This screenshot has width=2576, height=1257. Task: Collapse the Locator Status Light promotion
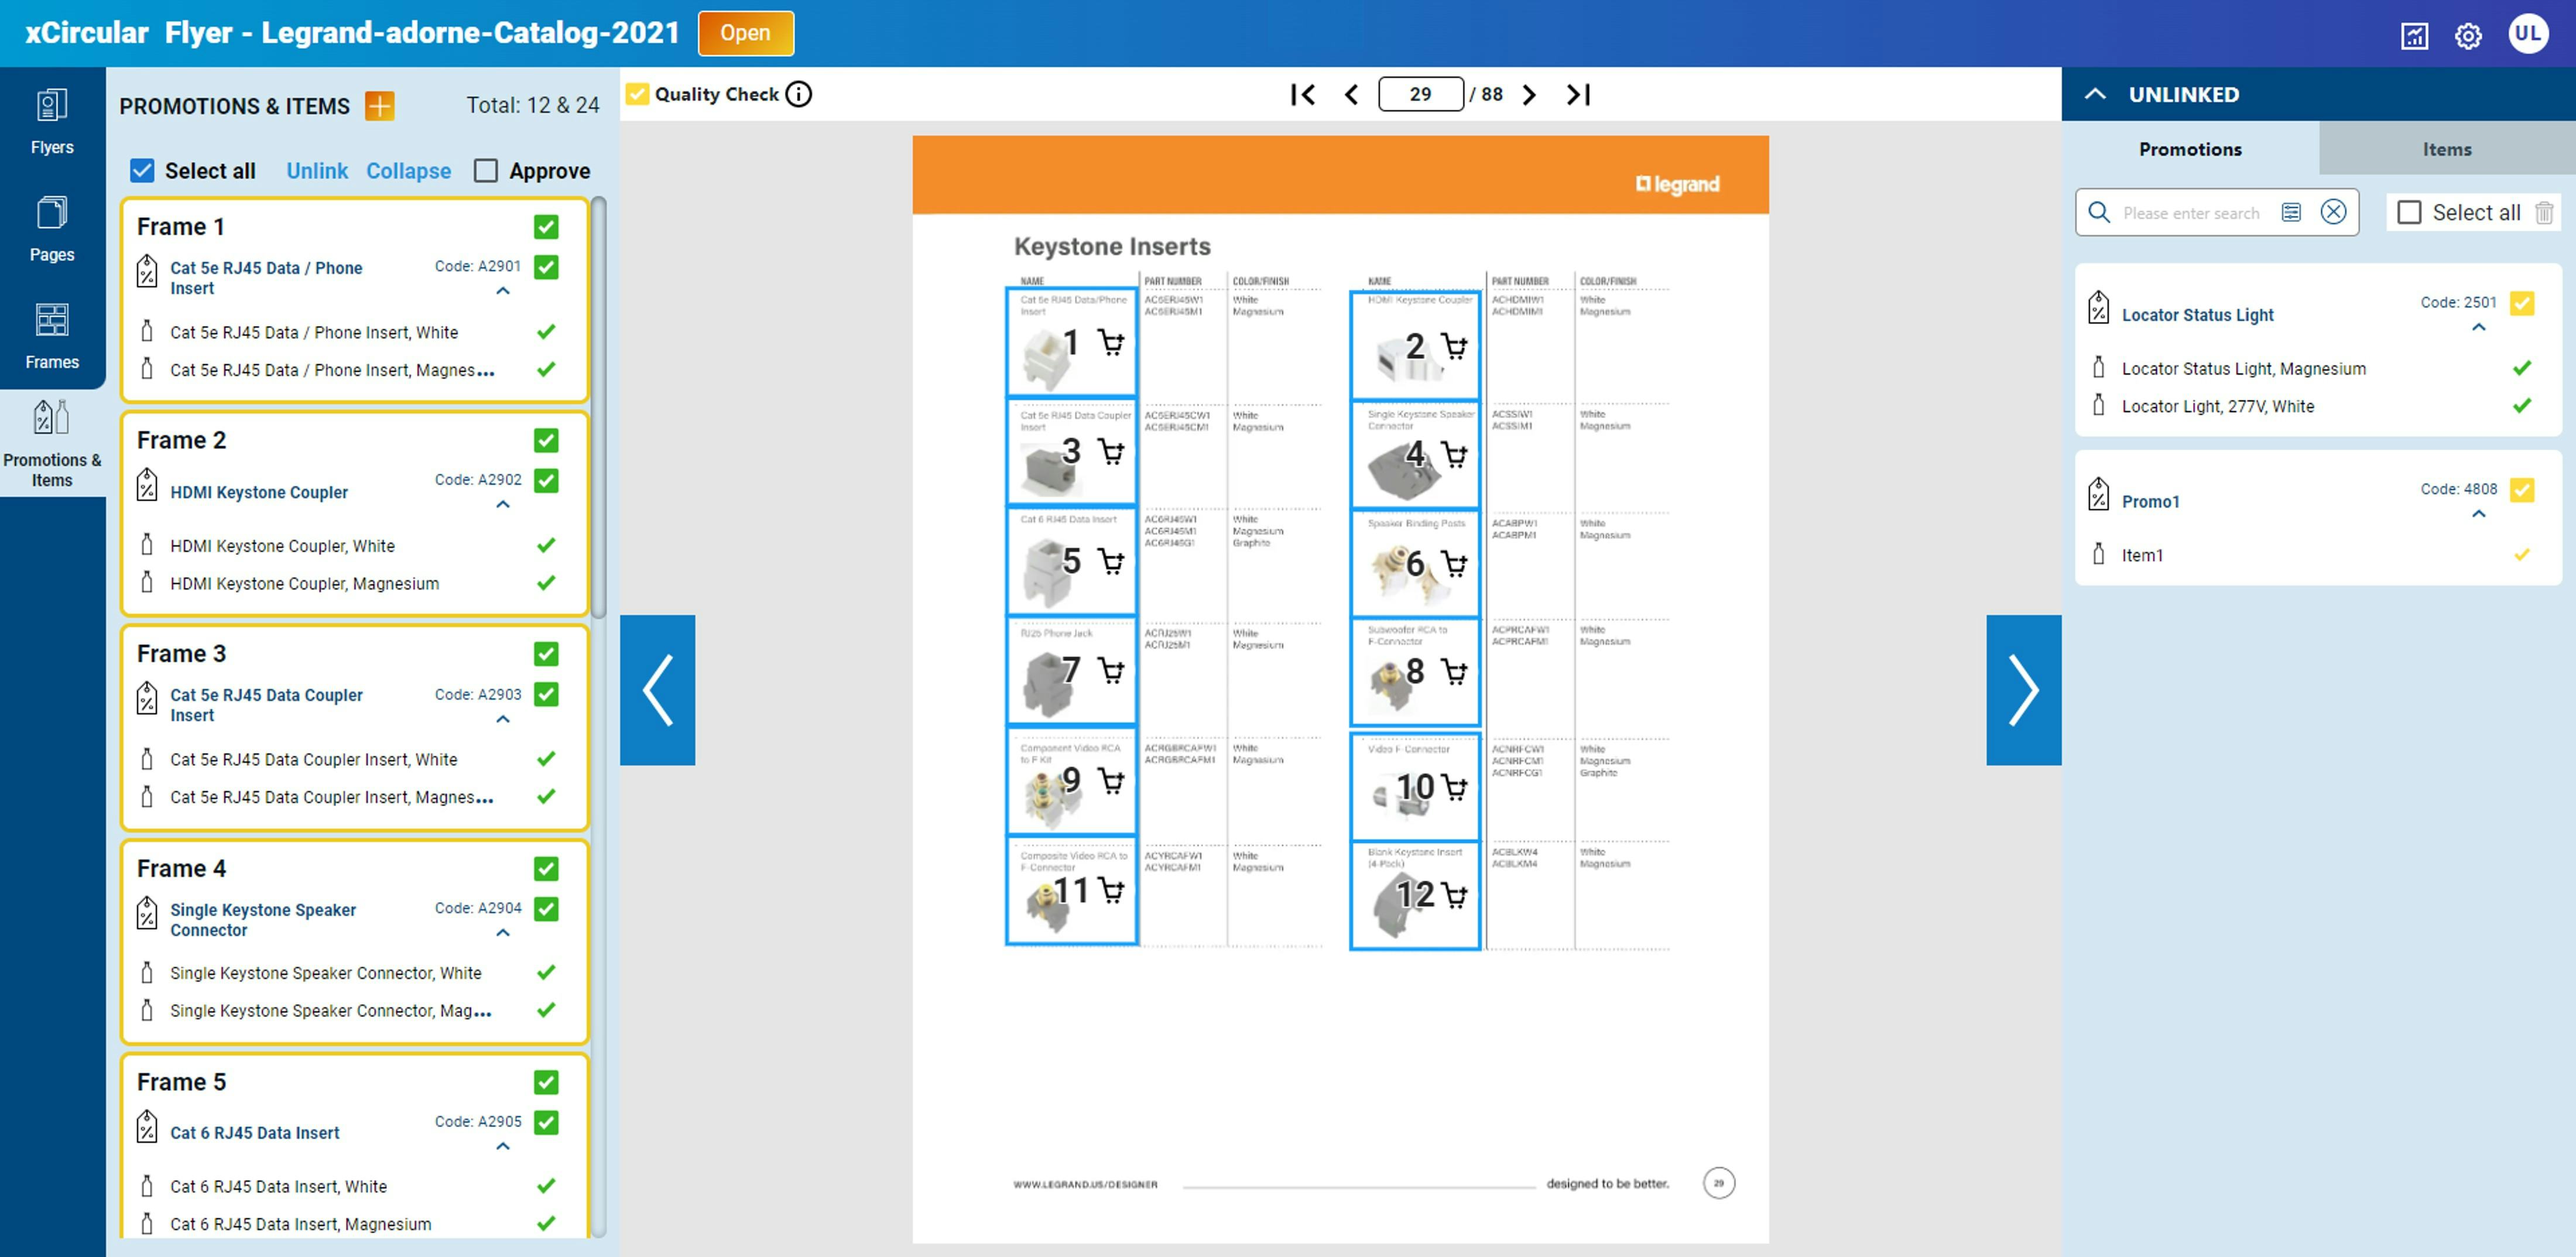click(x=2478, y=328)
